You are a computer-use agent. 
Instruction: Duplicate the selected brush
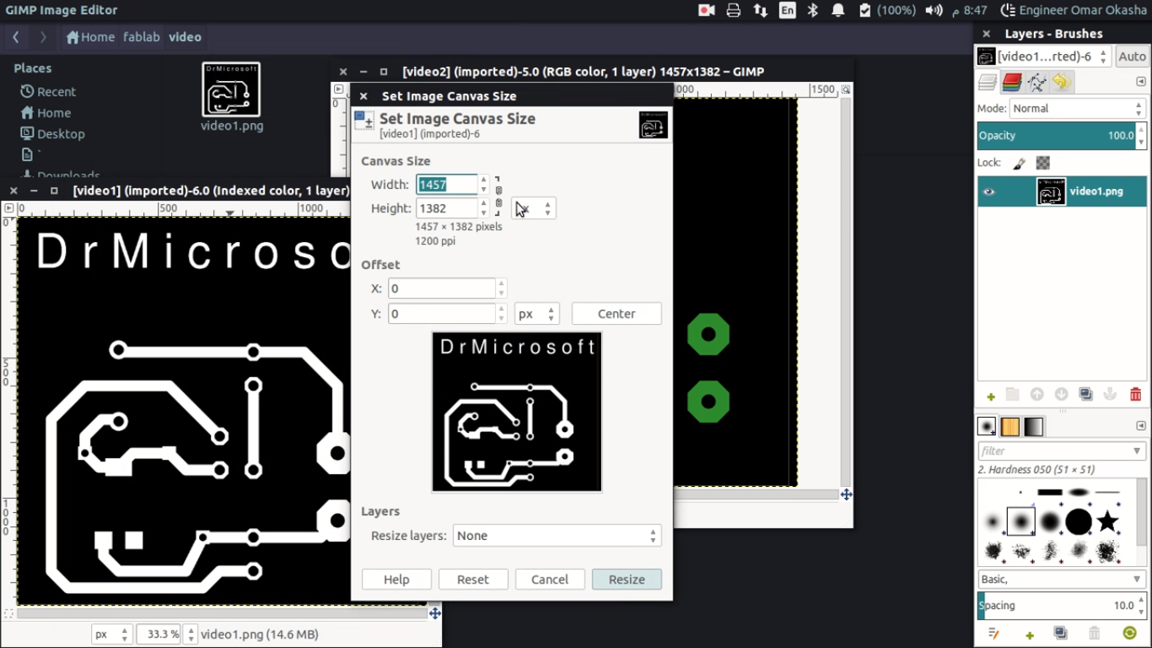click(1061, 634)
